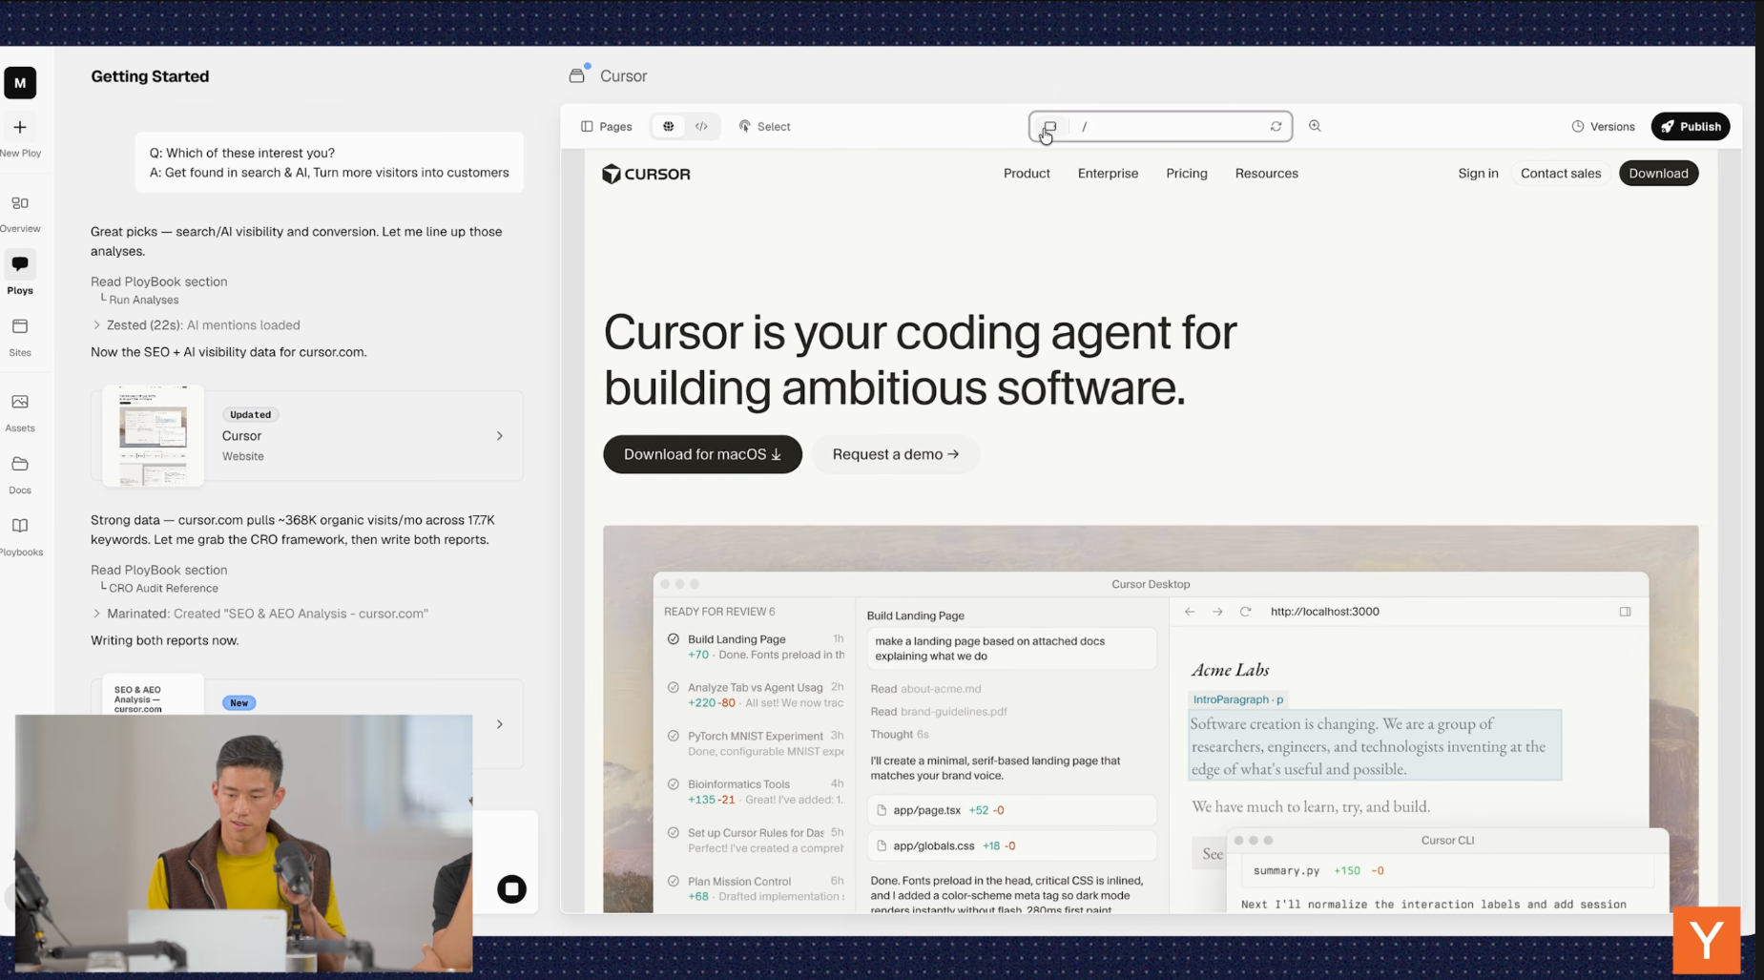Activate the Select element tool
The height and width of the screenshot is (980, 1764).
(x=765, y=126)
